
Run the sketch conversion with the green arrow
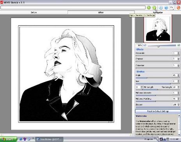(149, 8)
